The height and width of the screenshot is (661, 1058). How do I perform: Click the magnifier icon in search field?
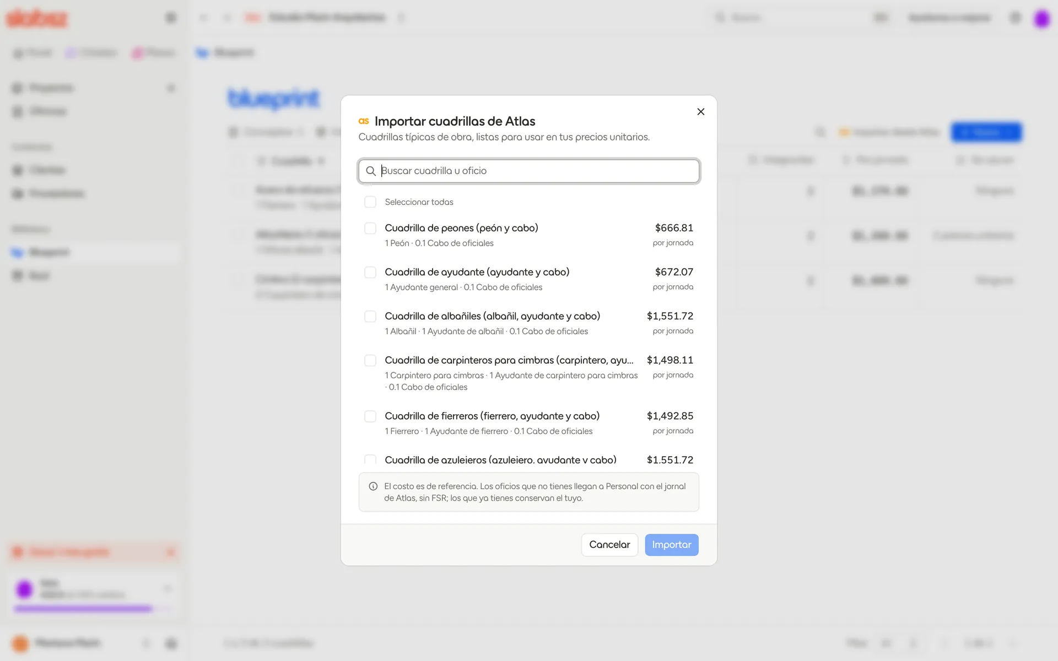pyautogui.click(x=371, y=171)
